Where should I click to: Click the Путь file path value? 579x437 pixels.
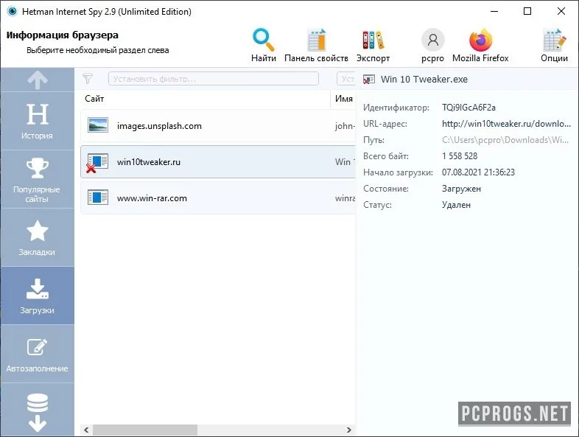[x=505, y=140]
